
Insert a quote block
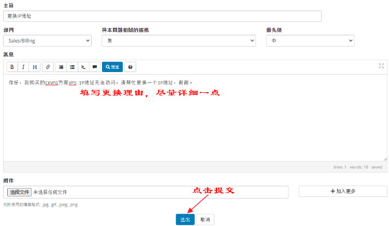pos(94,67)
